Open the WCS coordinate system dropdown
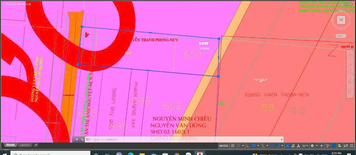 (341, 36)
